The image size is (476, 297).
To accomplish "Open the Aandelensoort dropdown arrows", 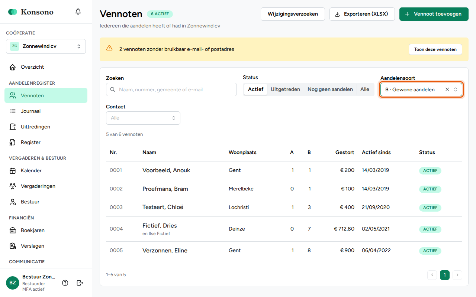I will 456,89.
